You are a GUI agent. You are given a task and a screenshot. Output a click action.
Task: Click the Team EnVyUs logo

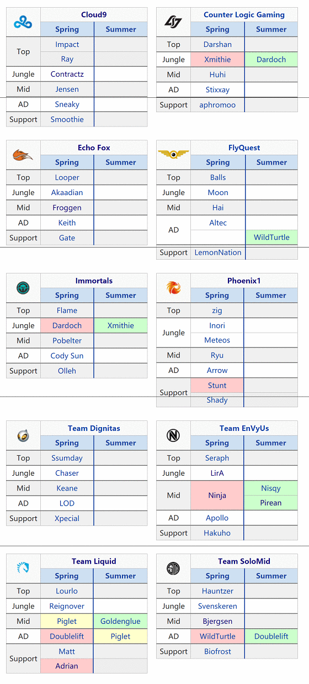[173, 435]
